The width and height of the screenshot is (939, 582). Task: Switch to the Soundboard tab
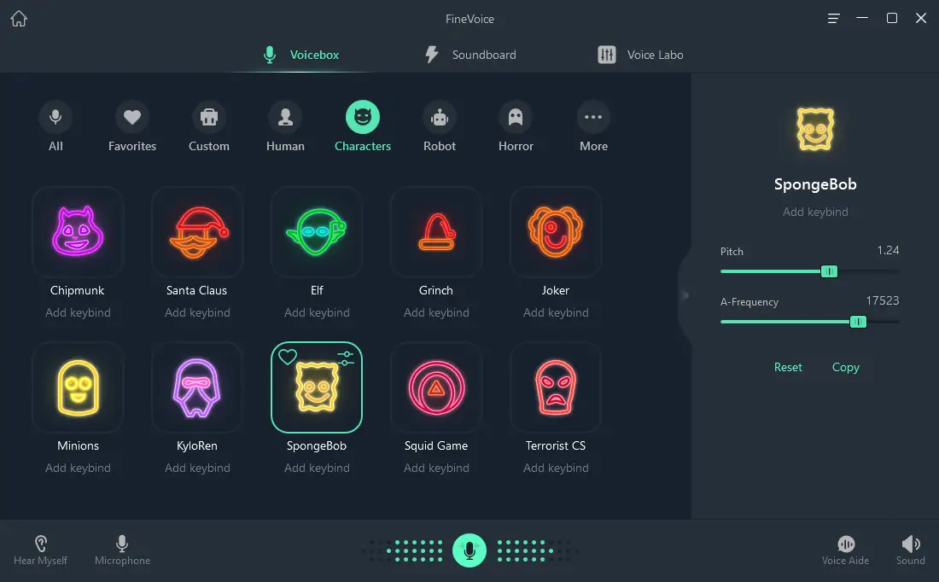(x=470, y=55)
